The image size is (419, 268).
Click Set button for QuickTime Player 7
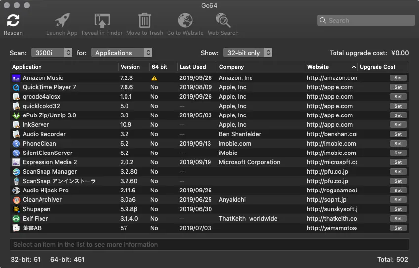[x=398, y=87]
